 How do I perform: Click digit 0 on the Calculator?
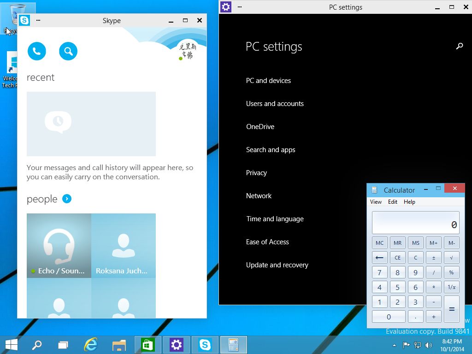389,317
